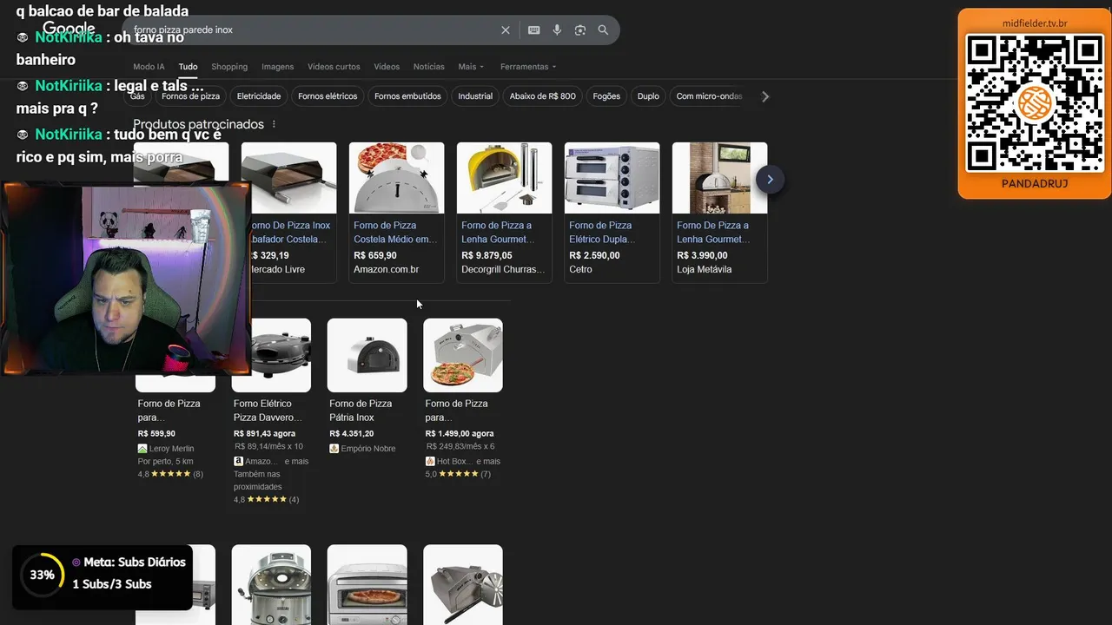Apply the Fornos de pizza filter chip
Image resolution: width=1112 pixels, height=625 pixels.
(x=190, y=96)
